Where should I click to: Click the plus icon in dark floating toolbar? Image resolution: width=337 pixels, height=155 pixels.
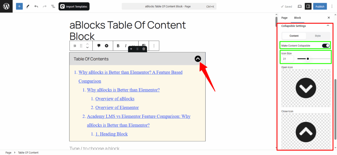(x=131, y=49)
